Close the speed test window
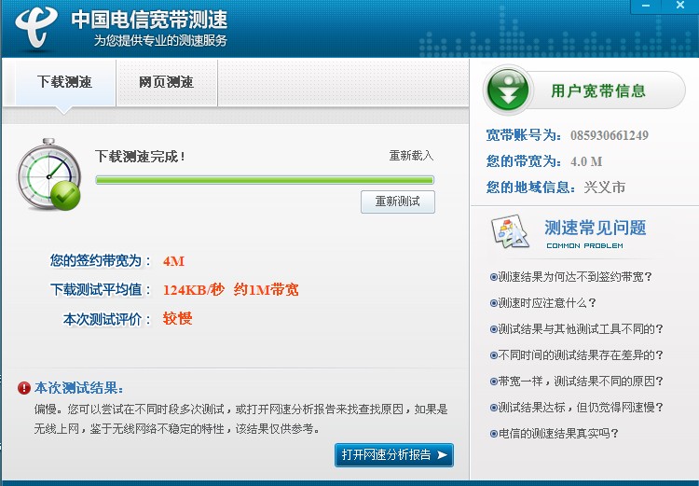The height and width of the screenshot is (486, 699). click(x=680, y=6)
